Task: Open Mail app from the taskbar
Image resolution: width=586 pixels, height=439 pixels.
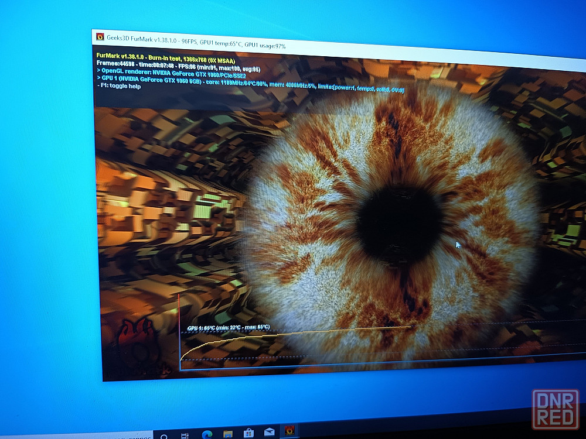Action: [x=269, y=432]
